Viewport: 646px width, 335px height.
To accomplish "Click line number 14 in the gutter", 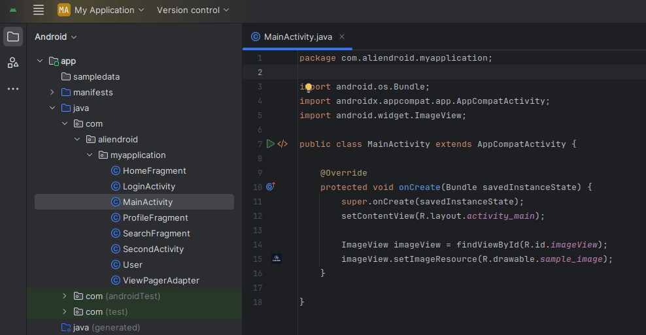I will coord(258,244).
